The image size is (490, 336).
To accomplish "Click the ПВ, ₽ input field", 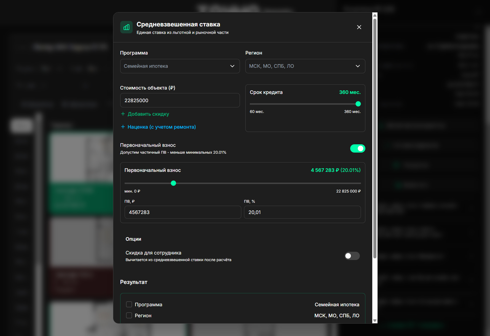I will (x=183, y=212).
